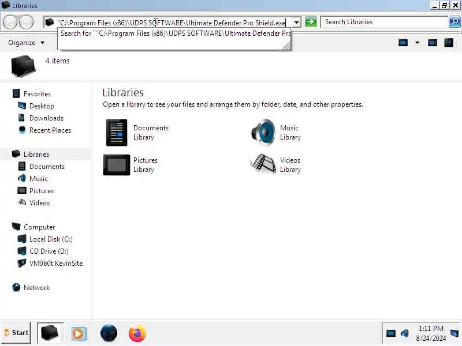Click the Help icon in the toolbar

[x=449, y=43]
